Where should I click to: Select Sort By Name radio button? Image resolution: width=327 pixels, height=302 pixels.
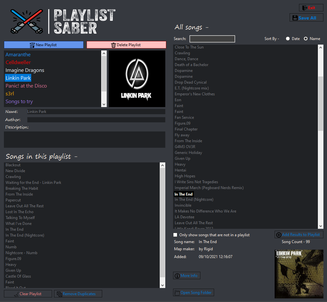(306, 39)
